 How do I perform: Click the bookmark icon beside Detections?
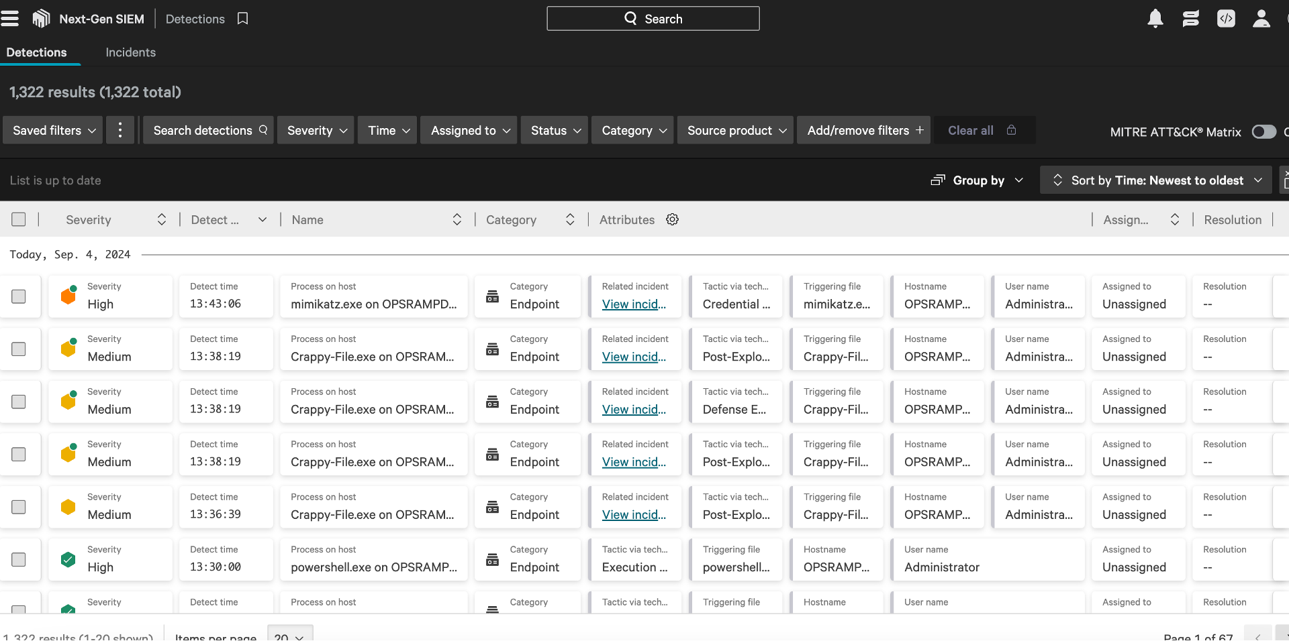242,19
